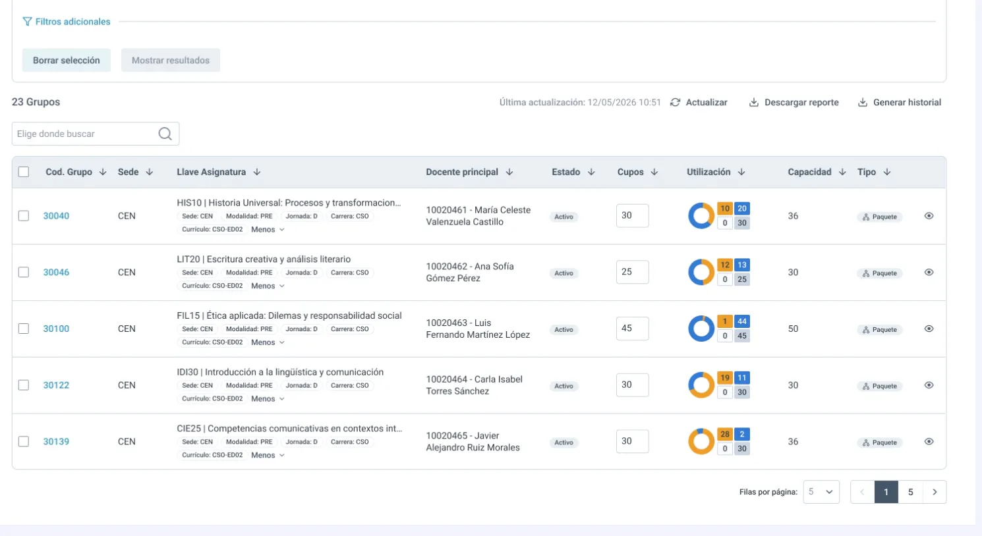Image resolution: width=982 pixels, height=536 pixels.
Task: Click utilization donut chart for group 30040
Action: (701, 216)
